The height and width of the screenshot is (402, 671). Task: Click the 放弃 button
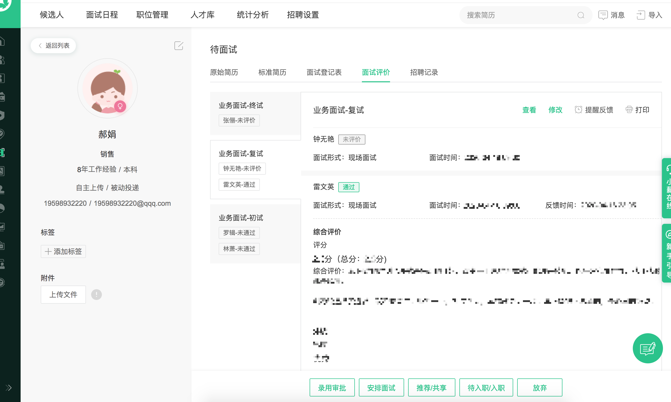(x=540, y=388)
